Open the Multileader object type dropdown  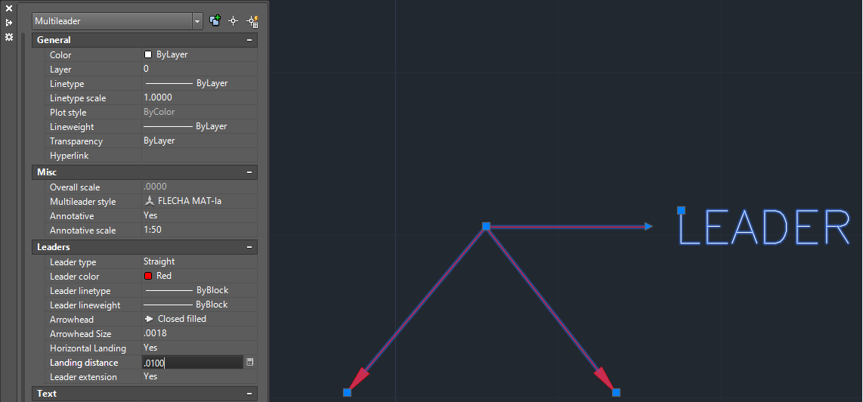coord(197,21)
